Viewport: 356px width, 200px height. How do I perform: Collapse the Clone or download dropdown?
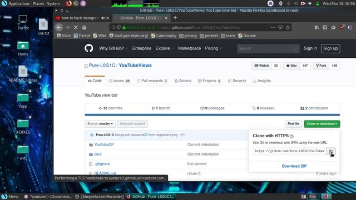click(322, 124)
